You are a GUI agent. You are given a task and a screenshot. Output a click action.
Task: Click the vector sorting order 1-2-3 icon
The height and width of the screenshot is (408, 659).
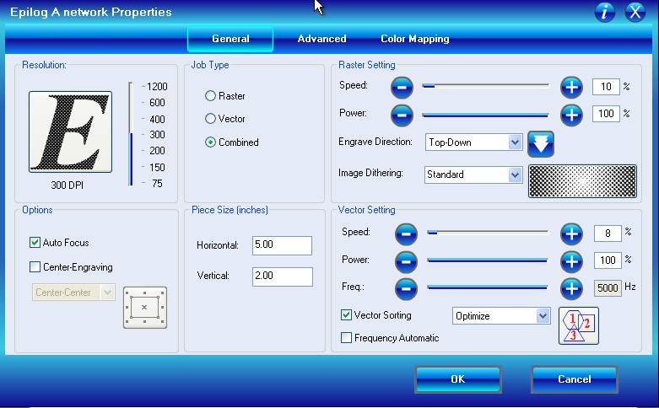click(579, 325)
